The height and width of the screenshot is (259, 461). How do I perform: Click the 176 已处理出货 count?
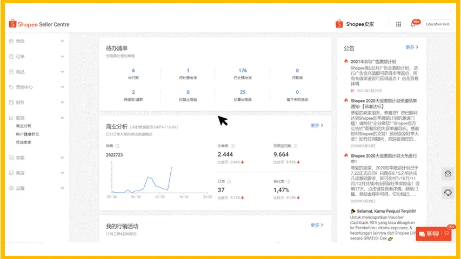click(x=243, y=71)
